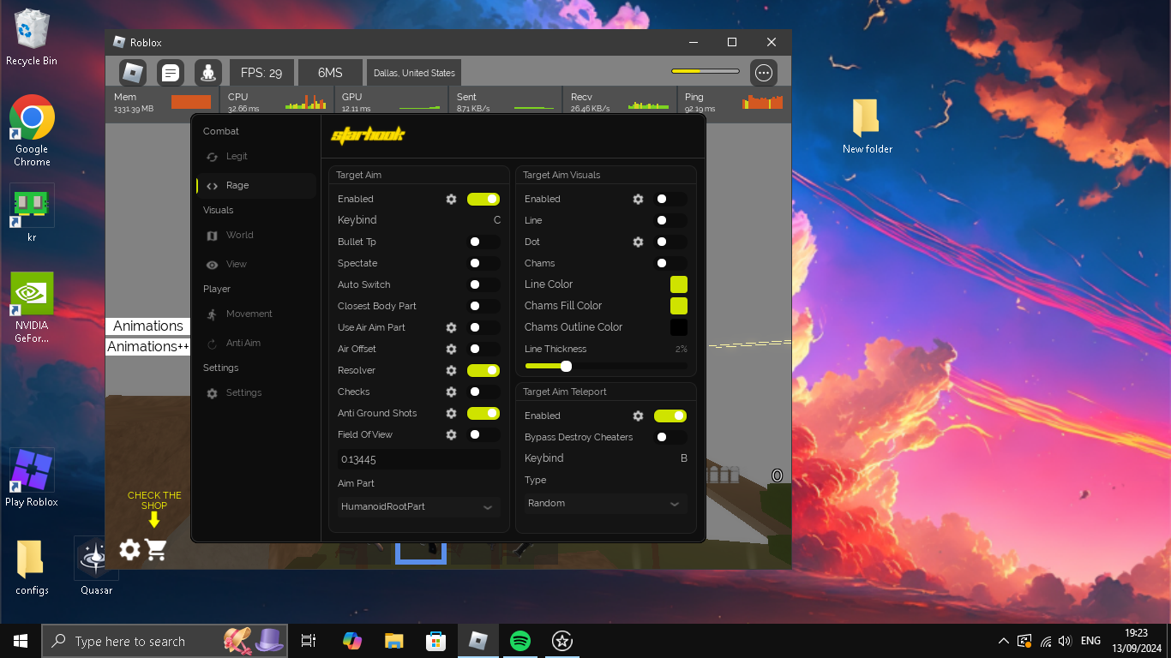The height and width of the screenshot is (658, 1171).
Task: Enable the Chams toggle
Action: 670,263
